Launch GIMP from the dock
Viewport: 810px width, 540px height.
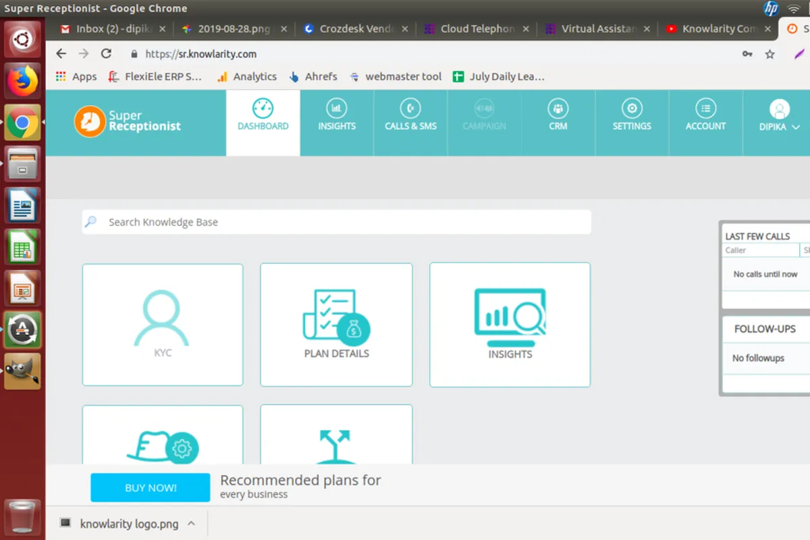[22, 372]
